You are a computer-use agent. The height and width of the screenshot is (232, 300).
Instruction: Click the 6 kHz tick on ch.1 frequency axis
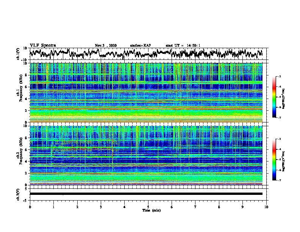26,87
